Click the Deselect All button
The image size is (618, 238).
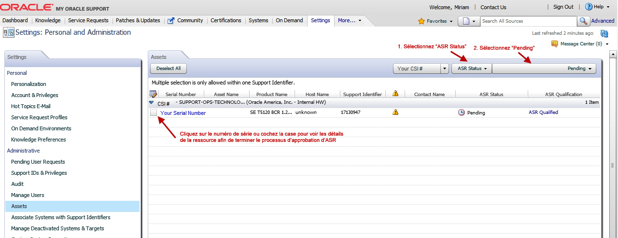169,69
